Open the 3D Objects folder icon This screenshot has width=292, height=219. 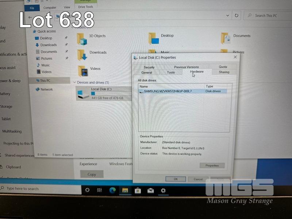coord(83,38)
